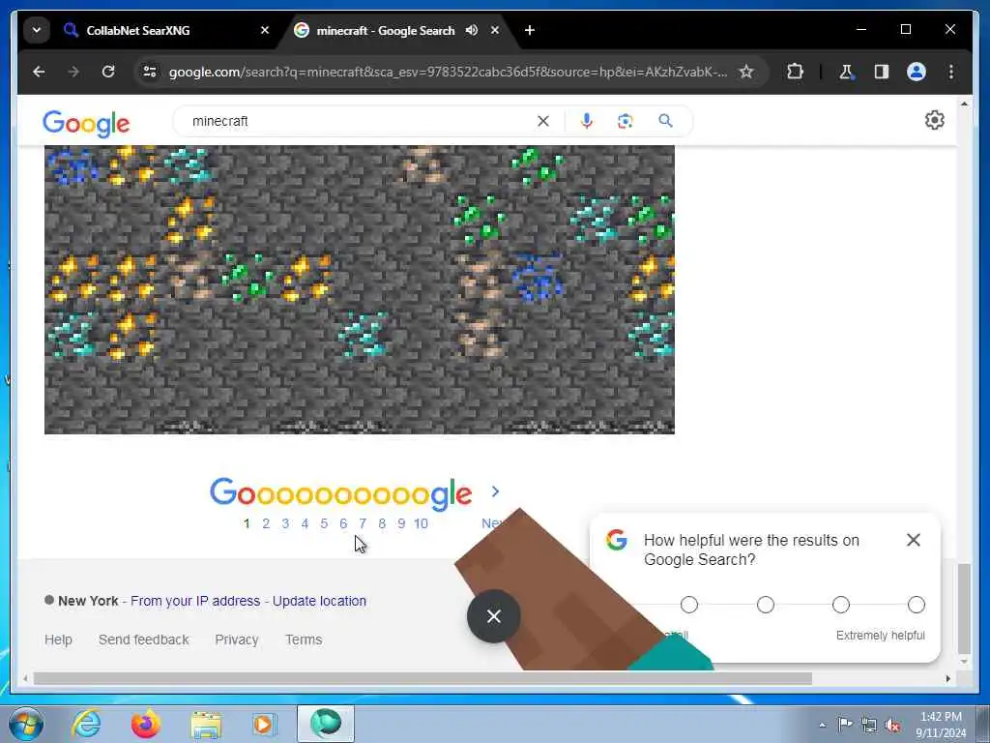
Task: Bookmark this page with star icon
Action: point(746,72)
